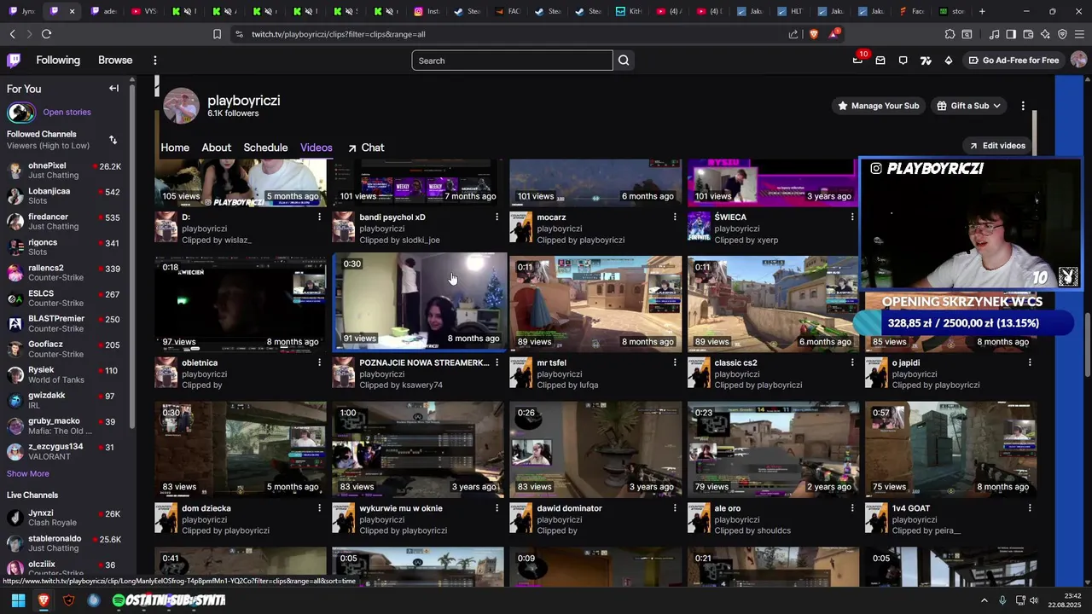Open Windows Start menu
This screenshot has height=614, width=1092.
pos(18,600)
